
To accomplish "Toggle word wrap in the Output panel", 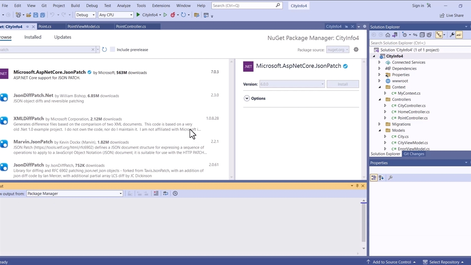I will point(166,194).
